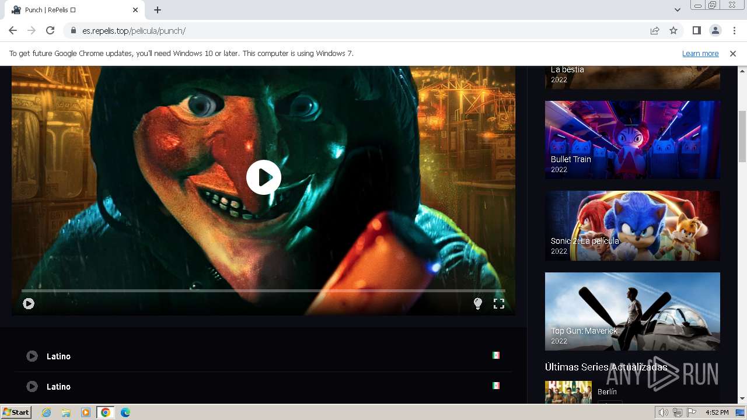747x420 pixels.
Task: Open the Berlín series poster thumbnail
Action: point(568,392)
